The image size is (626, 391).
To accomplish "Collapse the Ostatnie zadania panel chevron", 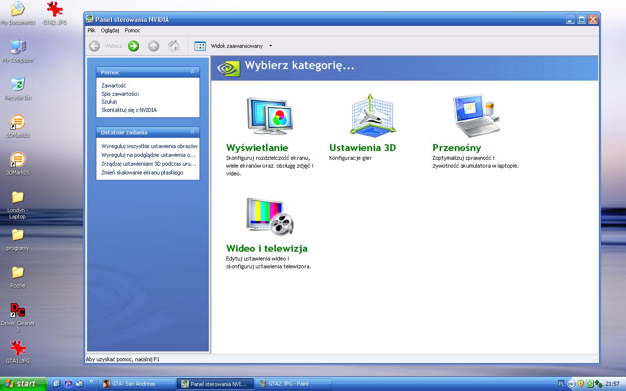I will click(192, 132).
